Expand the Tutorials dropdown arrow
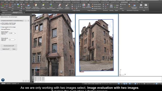The width and height of the screenshot is (162, 91). [x=146, y=8]
